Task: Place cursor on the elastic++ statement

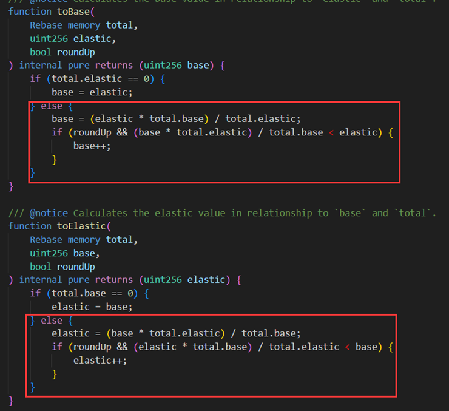Action: coord(100,360)
